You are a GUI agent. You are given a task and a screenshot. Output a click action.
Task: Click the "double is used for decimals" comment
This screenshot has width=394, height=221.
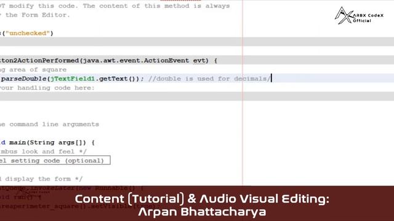(209, 79)
